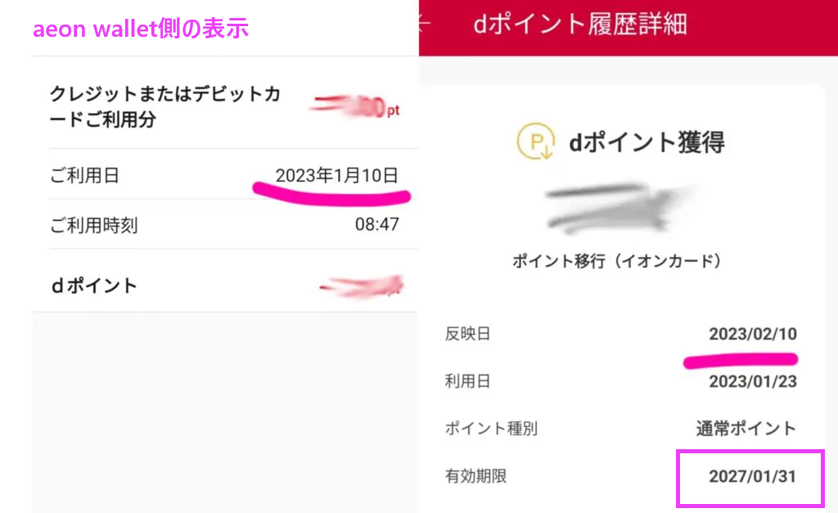Select the 2023/02/10 reflected date
The height and width of the screenshot is (513, 838).
753,334
